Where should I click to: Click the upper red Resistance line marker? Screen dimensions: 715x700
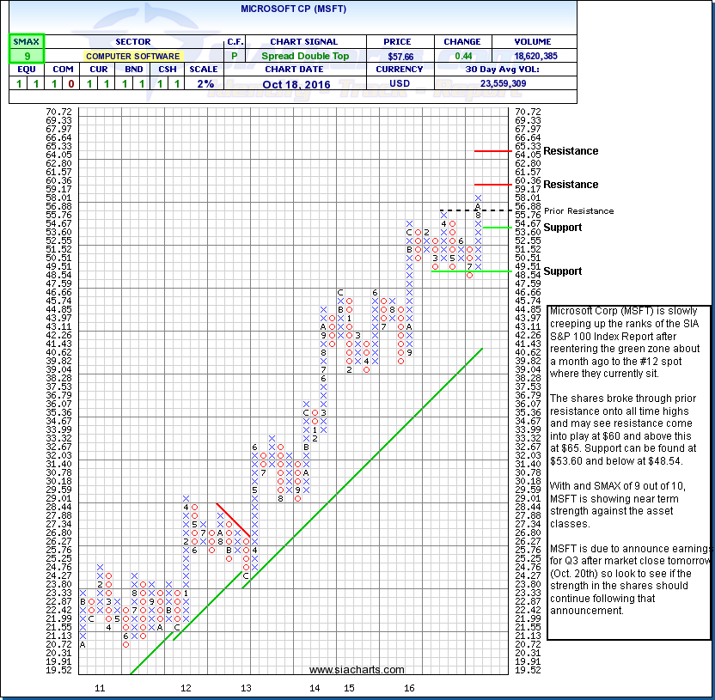492,151
